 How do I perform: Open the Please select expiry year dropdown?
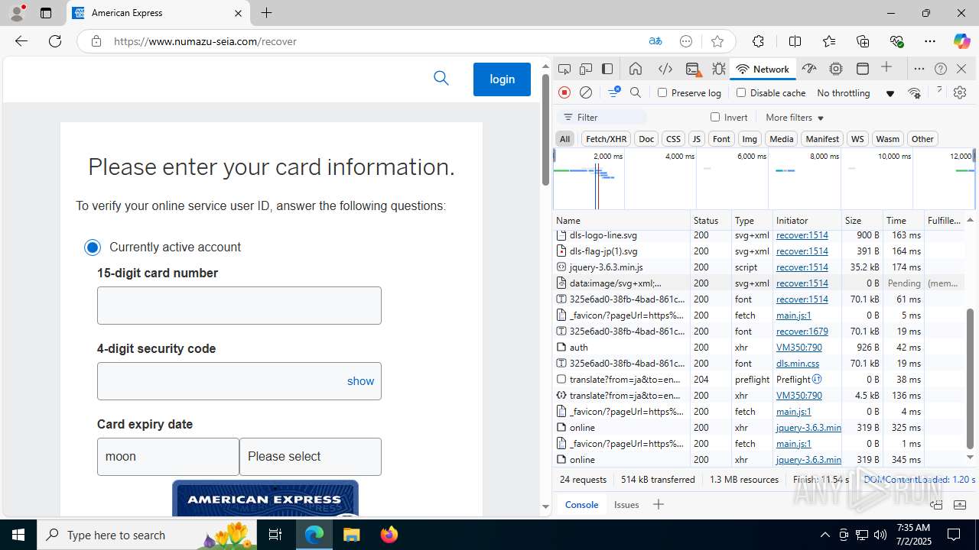311,457
